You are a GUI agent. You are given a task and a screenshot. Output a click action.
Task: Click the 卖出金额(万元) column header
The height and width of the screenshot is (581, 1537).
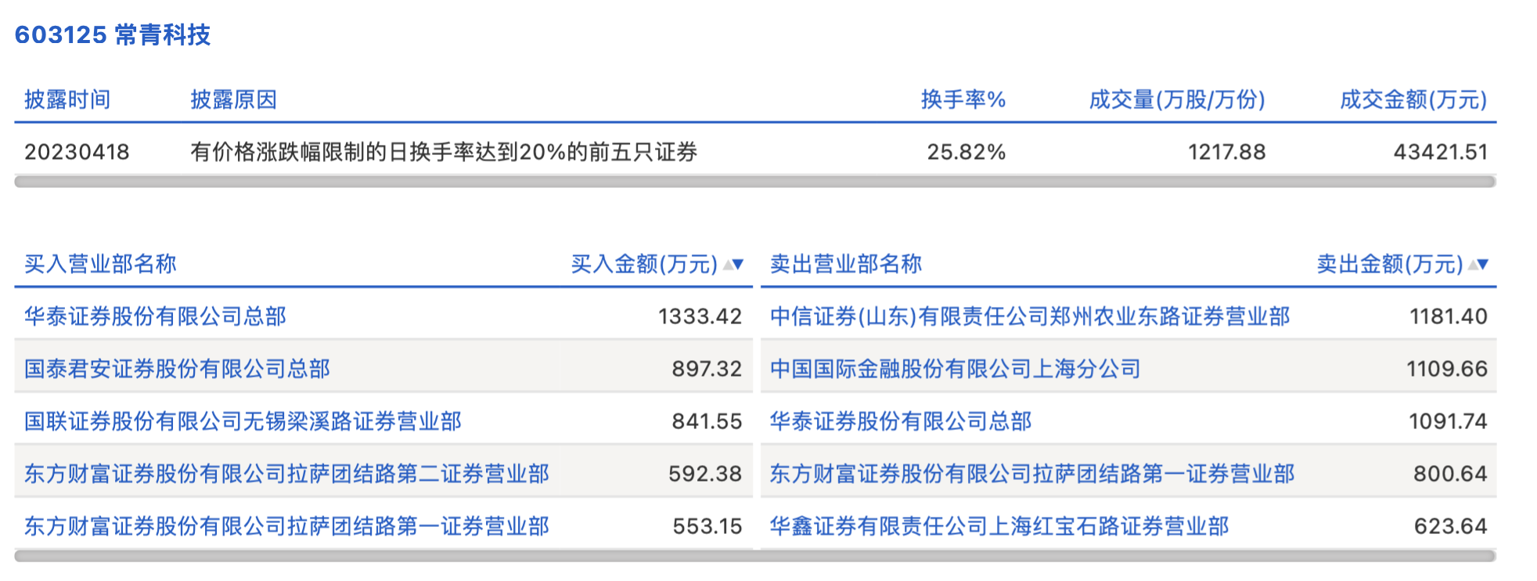point(1389,265)
